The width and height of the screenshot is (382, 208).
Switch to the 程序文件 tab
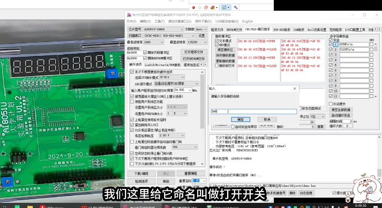(x=217, y=29)
